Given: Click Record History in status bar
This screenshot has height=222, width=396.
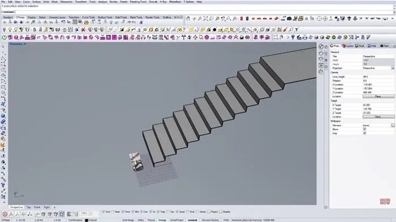Looking at the screenshot, I should (x=210, y=220).
